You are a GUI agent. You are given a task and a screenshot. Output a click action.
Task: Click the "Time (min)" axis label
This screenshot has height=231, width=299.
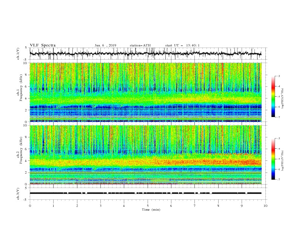click(x=151, y=209)
